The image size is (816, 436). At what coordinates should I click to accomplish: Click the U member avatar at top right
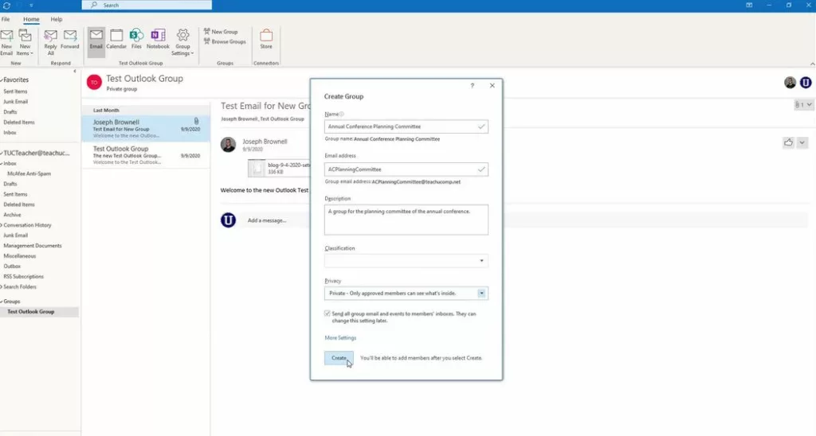click(806, 82)
